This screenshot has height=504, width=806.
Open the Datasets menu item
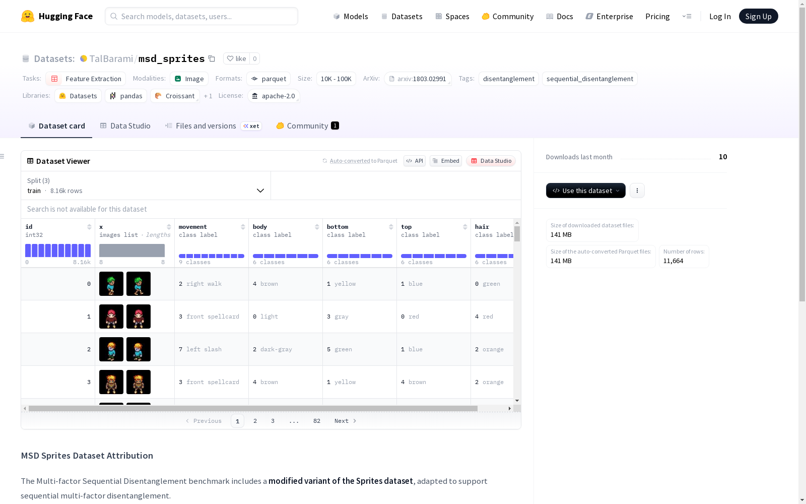[x=401, y=16]
